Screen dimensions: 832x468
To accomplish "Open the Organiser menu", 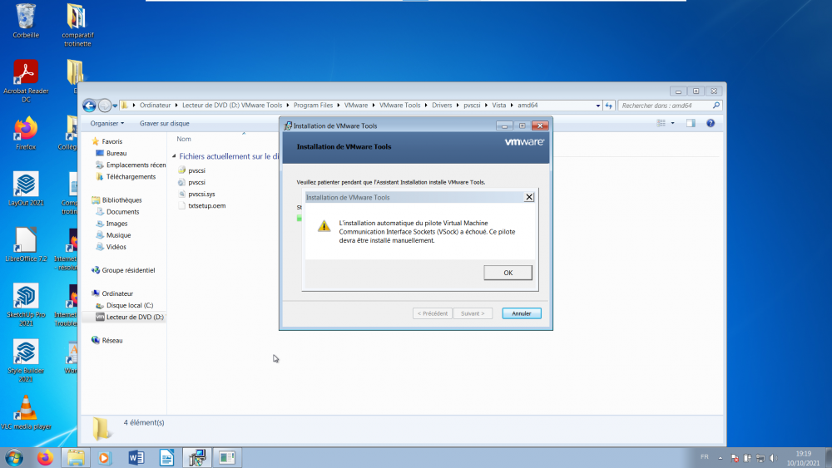I will [106, 124].
